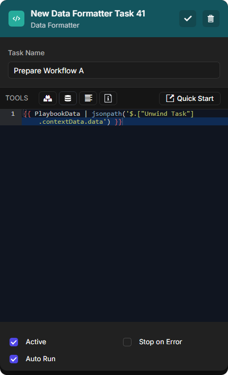Open the blocks tool icon in TOOLS
The width and height of the screenshot is (228, 375).
pyautogui.click(x=48, y=98)
